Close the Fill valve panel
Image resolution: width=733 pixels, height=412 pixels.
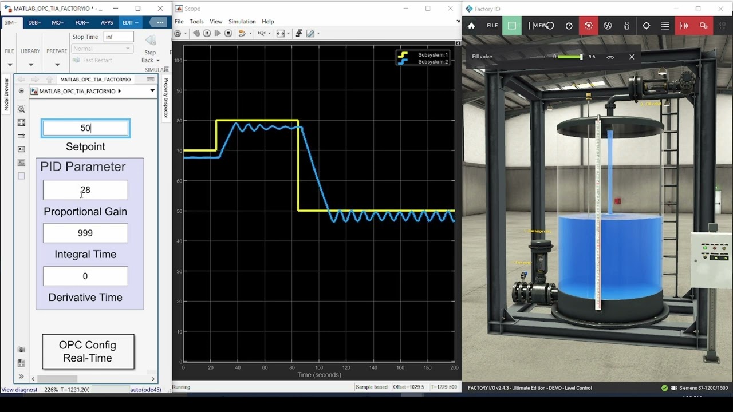[632, 57]
